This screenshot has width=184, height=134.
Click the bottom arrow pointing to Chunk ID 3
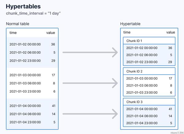pos(90,114)
